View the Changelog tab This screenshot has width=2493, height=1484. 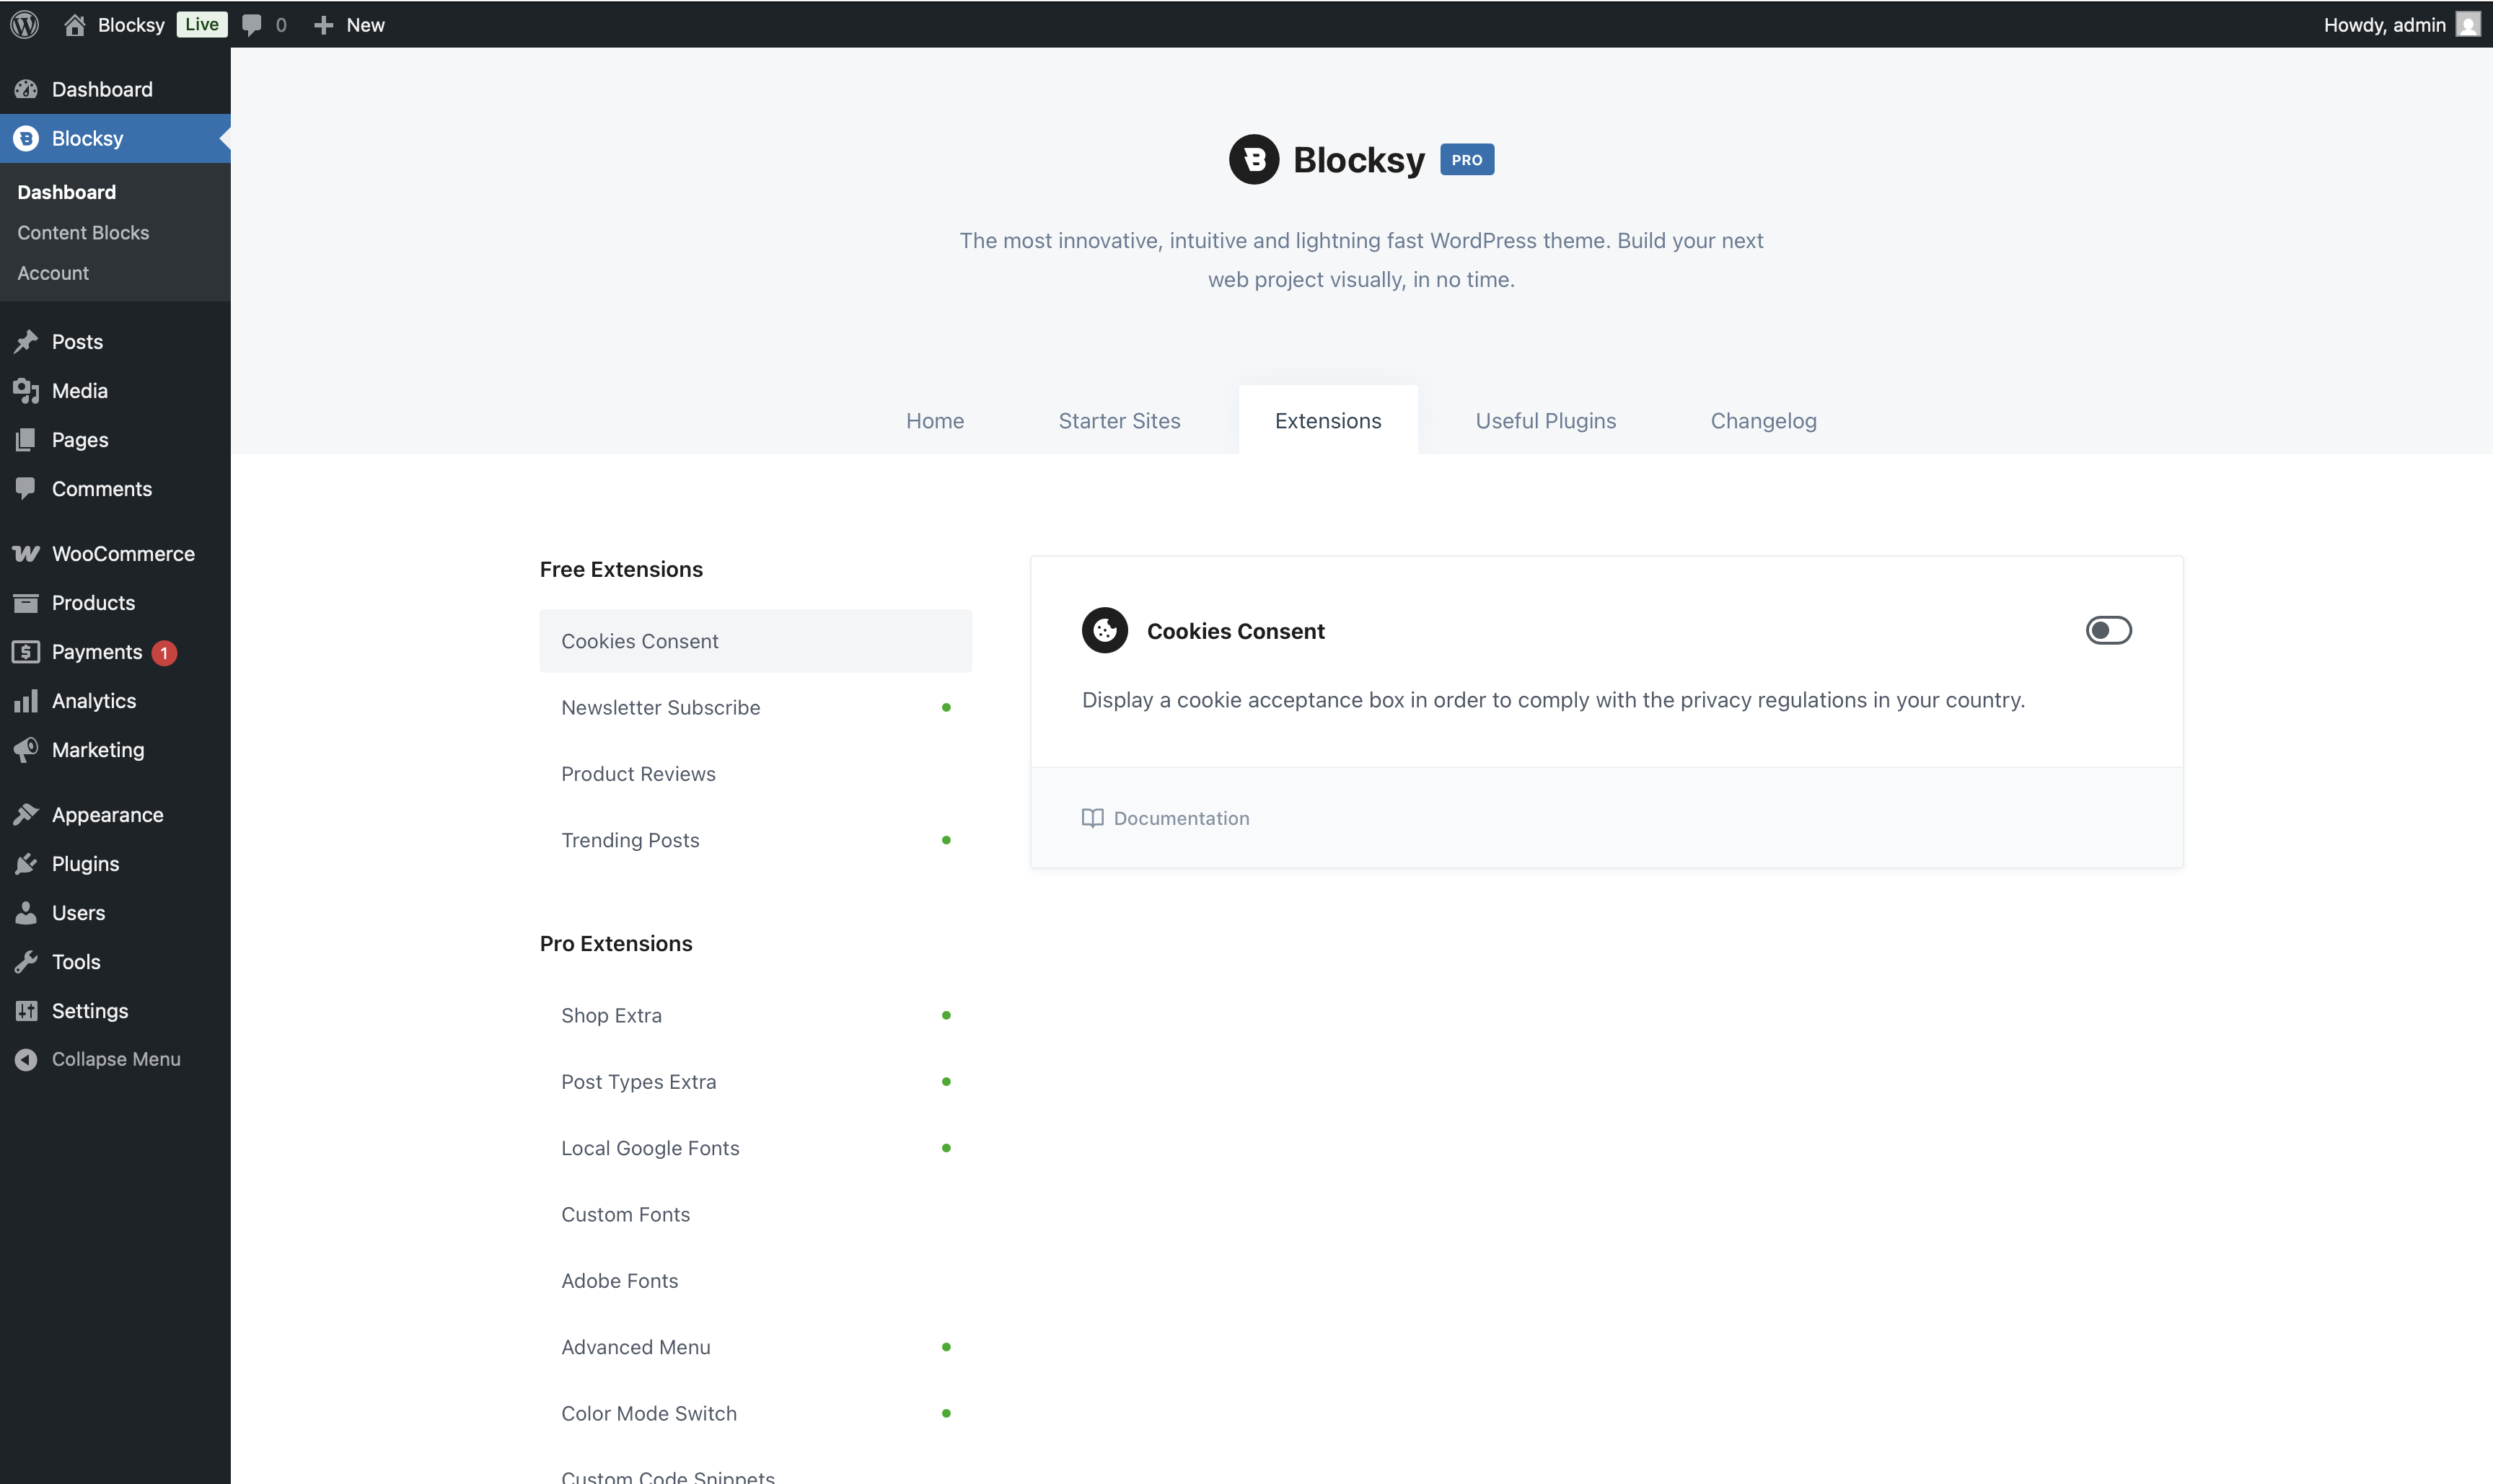[x=1763, y=421]
